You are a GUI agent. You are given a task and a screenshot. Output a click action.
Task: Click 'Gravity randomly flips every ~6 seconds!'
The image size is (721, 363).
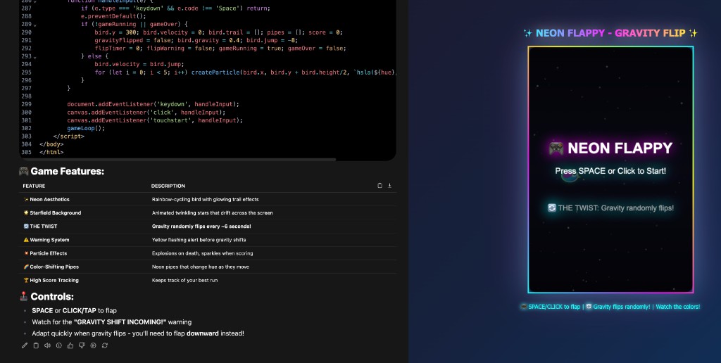pos(201,226)
